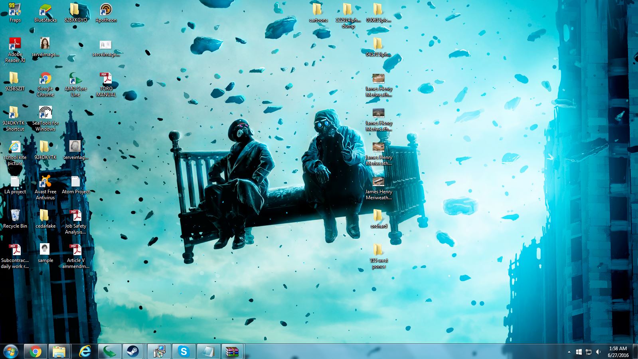Select the Google Chrome desktop shortcut
This screenshot has height=359, width=638.
click(45, 84)
